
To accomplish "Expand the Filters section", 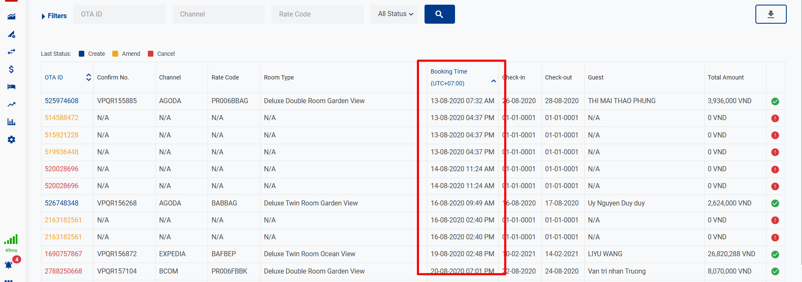I will click(54, 16).
